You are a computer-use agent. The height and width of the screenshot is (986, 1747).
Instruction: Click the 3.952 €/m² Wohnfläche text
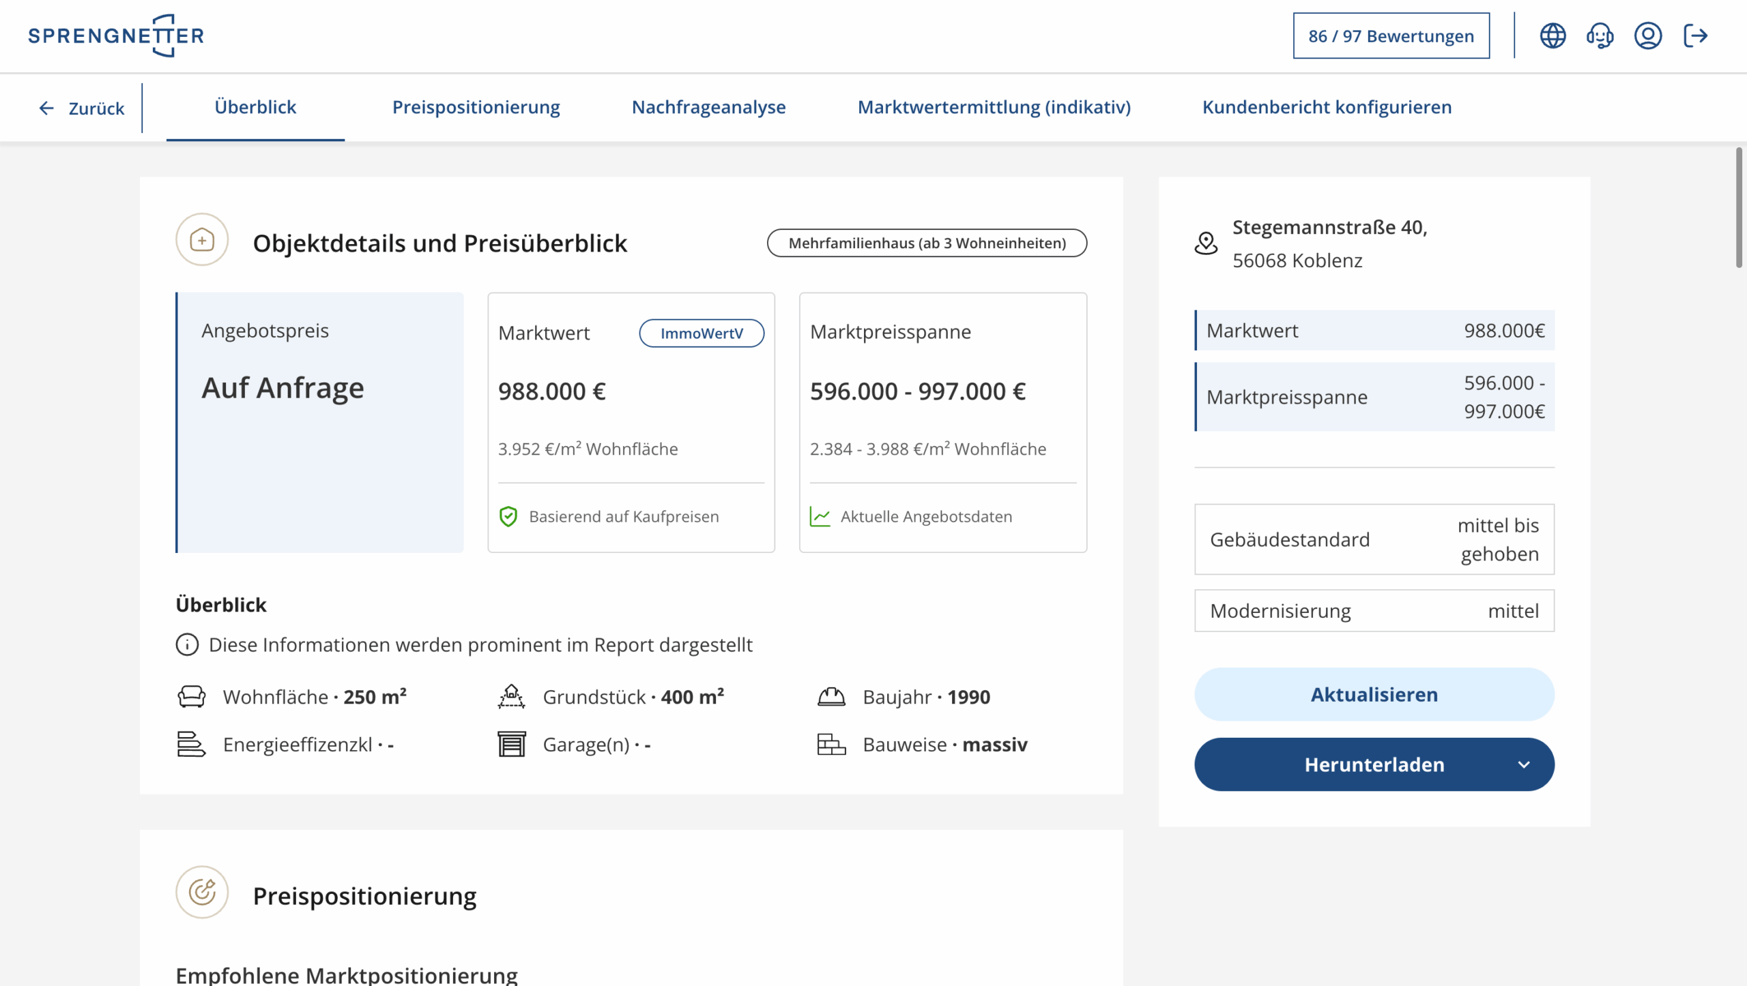[x=588, y=449]
